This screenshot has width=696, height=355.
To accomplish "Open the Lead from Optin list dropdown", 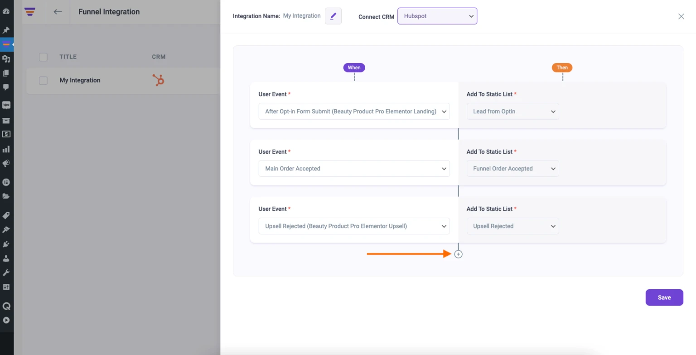I will [513, 111].
